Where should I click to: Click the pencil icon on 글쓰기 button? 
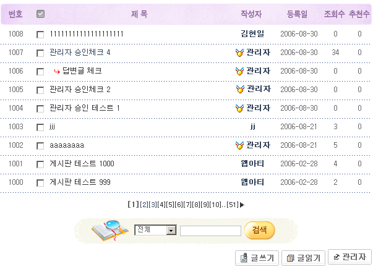244,258
